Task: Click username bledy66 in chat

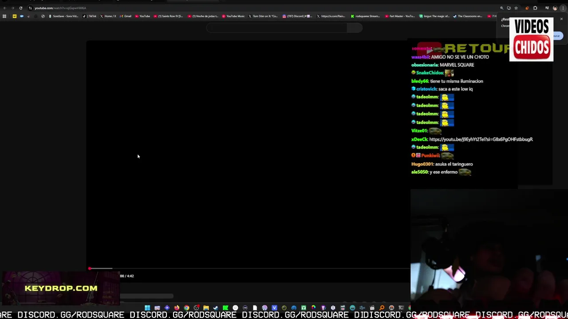Action: point(420,81)
